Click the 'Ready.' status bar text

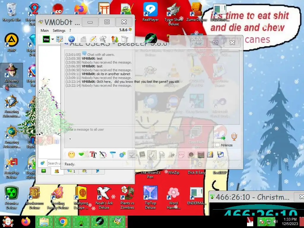(70, 164)
